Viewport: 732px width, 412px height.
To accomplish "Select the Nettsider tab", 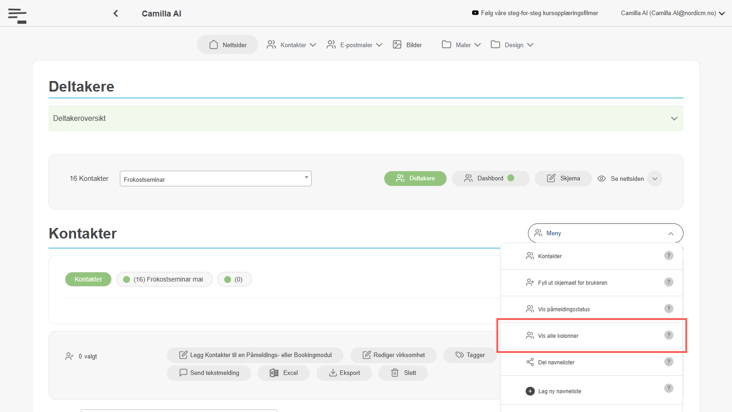I will point(227,44).
